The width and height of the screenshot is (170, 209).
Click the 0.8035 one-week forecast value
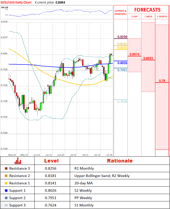click(x=148, y=58)
